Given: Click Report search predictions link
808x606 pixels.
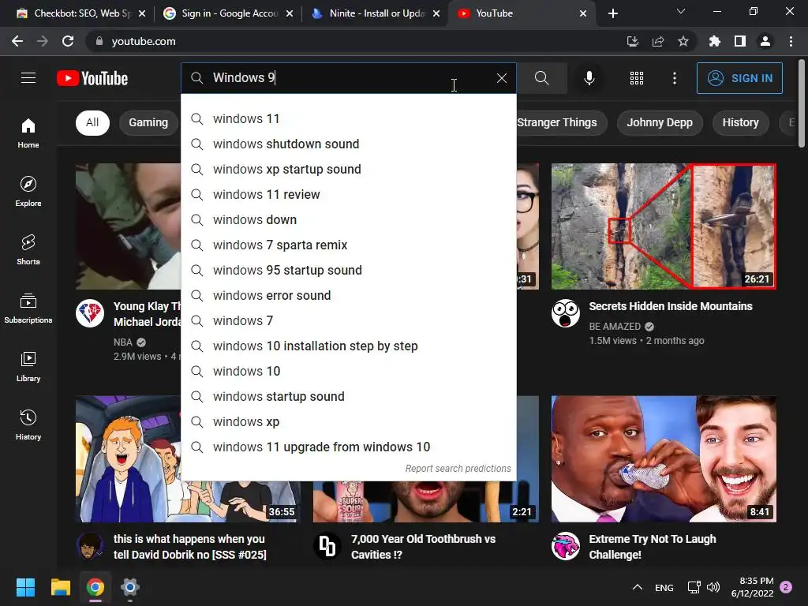Looking at the screenshot, I should [x=458, y=469].
